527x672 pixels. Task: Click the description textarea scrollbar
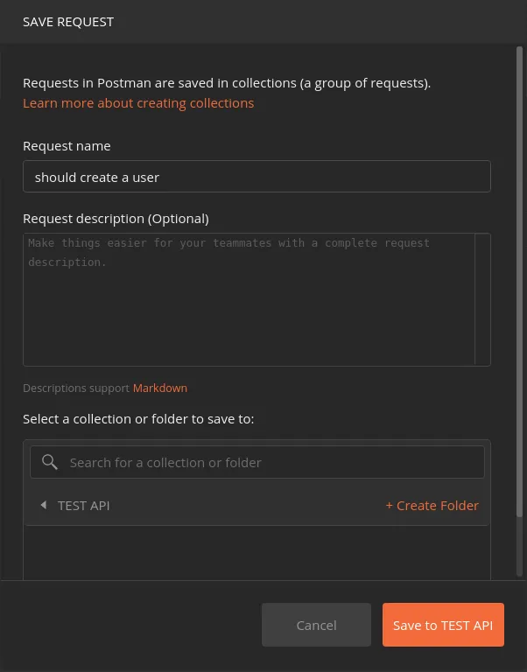482,299
